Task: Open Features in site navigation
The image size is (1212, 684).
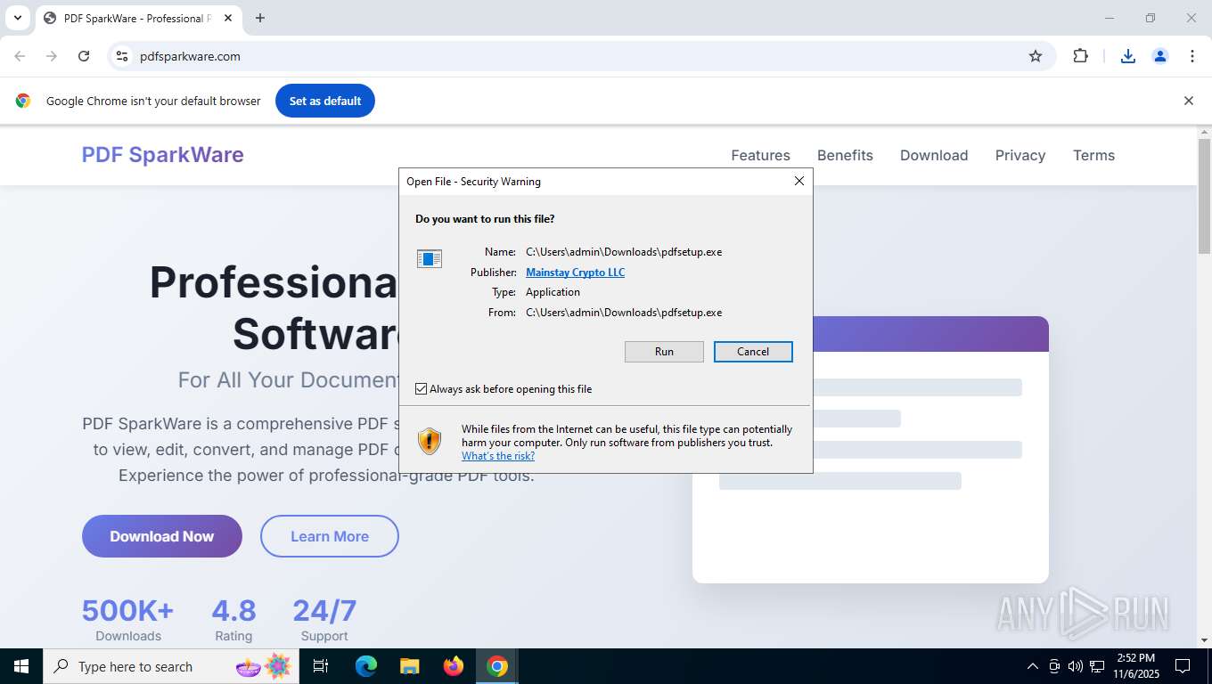Action: coord(760,155)
